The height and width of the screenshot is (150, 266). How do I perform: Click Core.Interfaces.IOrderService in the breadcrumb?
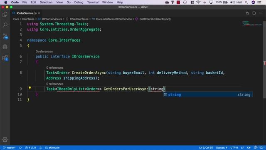point(114,19)
